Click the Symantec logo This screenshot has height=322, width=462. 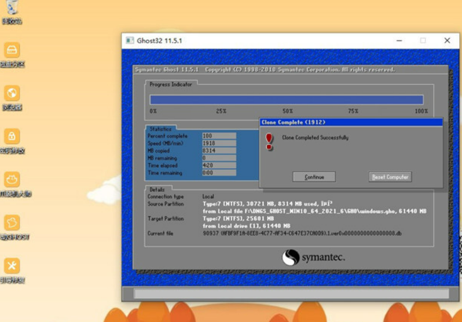pyautogui.click(x=314, y=257)
